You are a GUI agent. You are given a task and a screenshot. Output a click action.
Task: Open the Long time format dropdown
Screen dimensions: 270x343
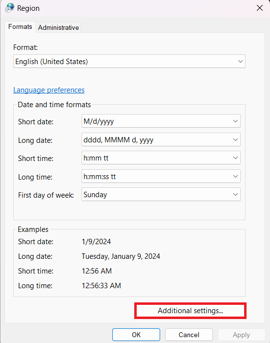click(x=235, y=176)
